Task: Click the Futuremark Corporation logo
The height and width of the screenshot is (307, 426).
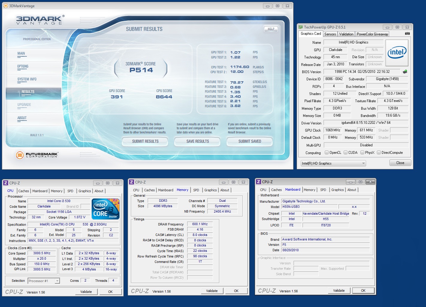Action: coord(37,155)
